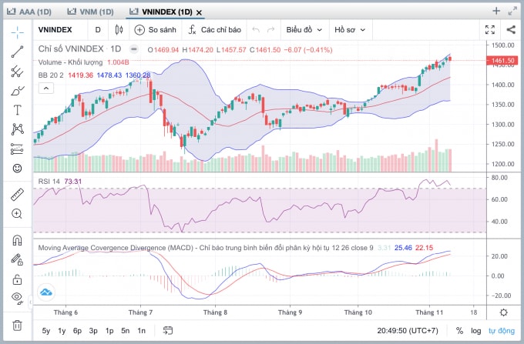Enter fullscreen chart mode

(490, 30)
